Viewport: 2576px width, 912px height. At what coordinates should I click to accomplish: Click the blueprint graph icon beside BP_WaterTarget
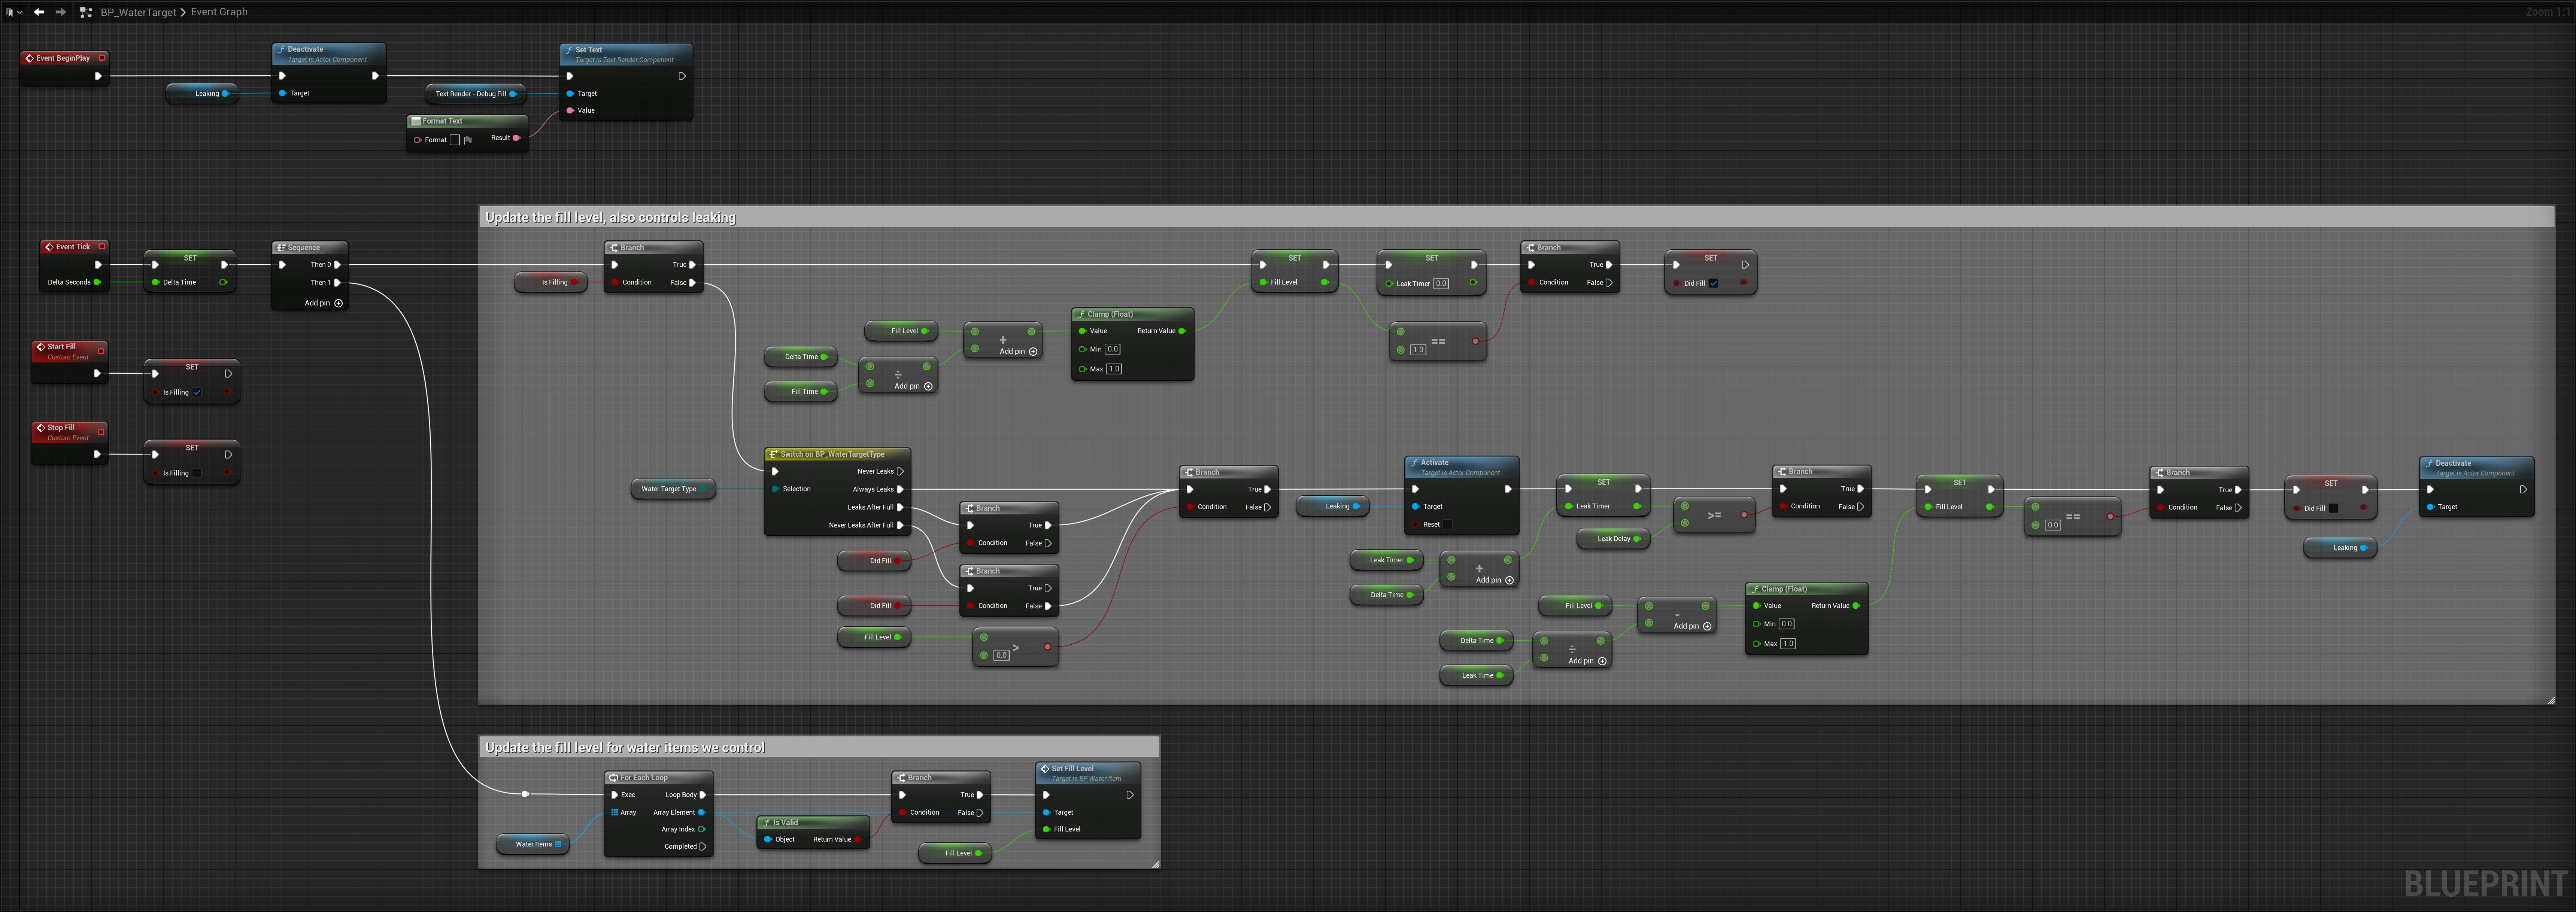coord(86,12)
